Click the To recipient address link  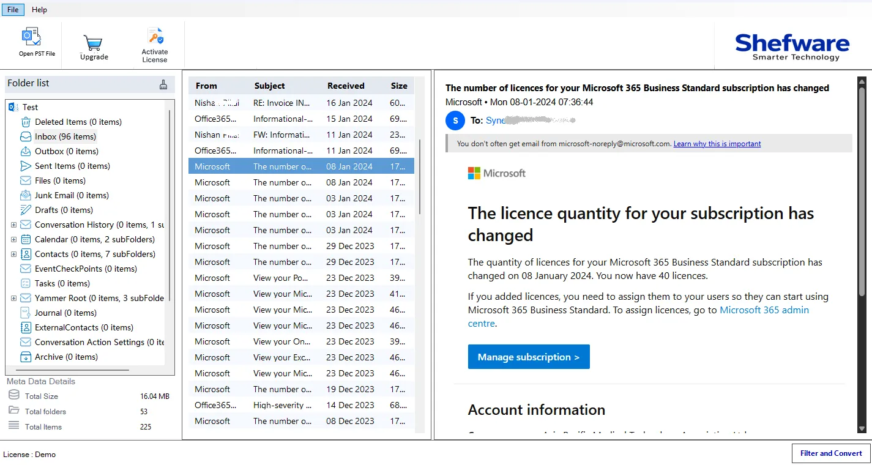530,121
